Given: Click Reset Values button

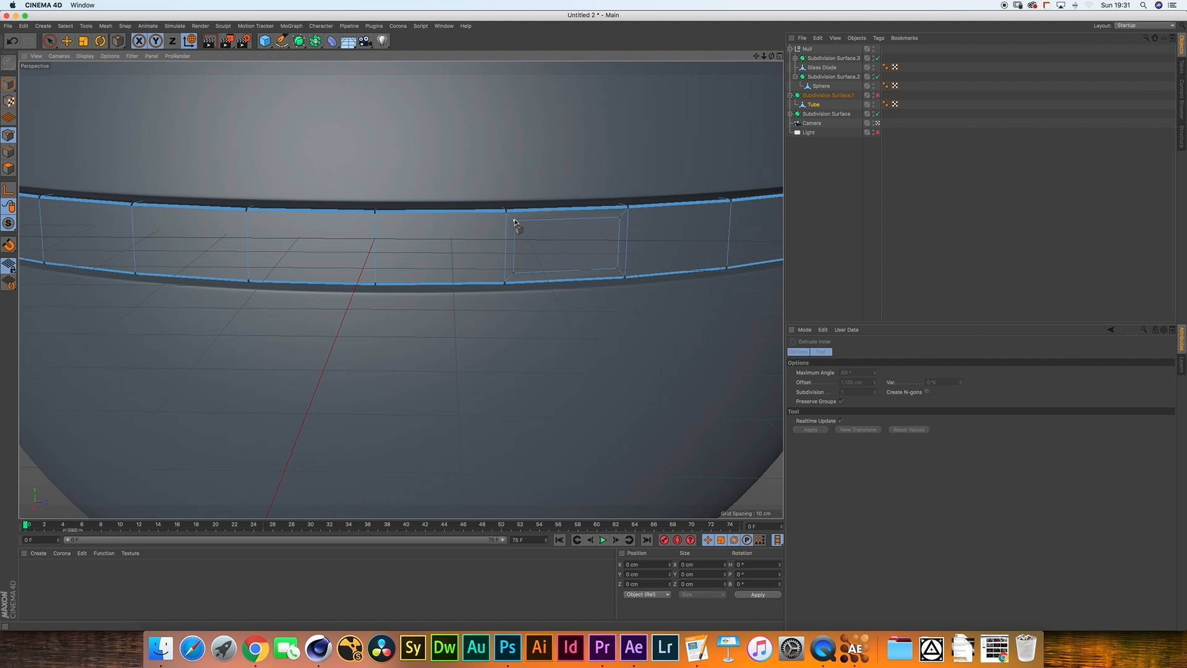Looking at the screenshot, I should pyautogui.click(x=908, y=430).
